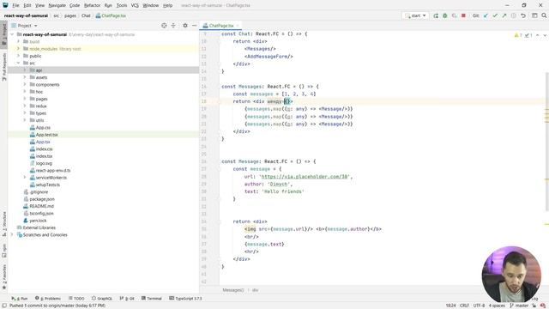Open the Problems tool window
The image size is (549, 309).
(48, 299)
